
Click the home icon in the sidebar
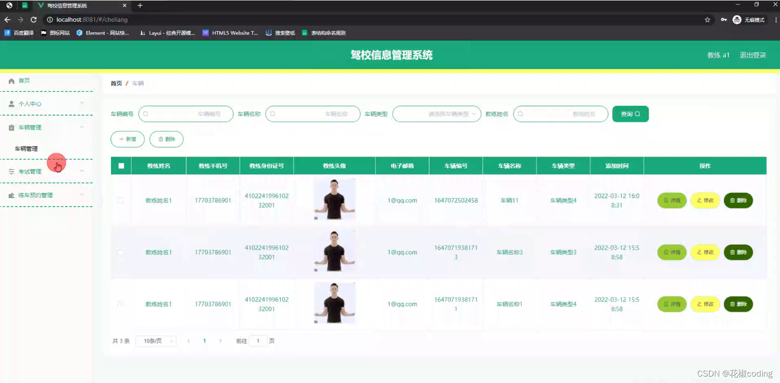11,81
